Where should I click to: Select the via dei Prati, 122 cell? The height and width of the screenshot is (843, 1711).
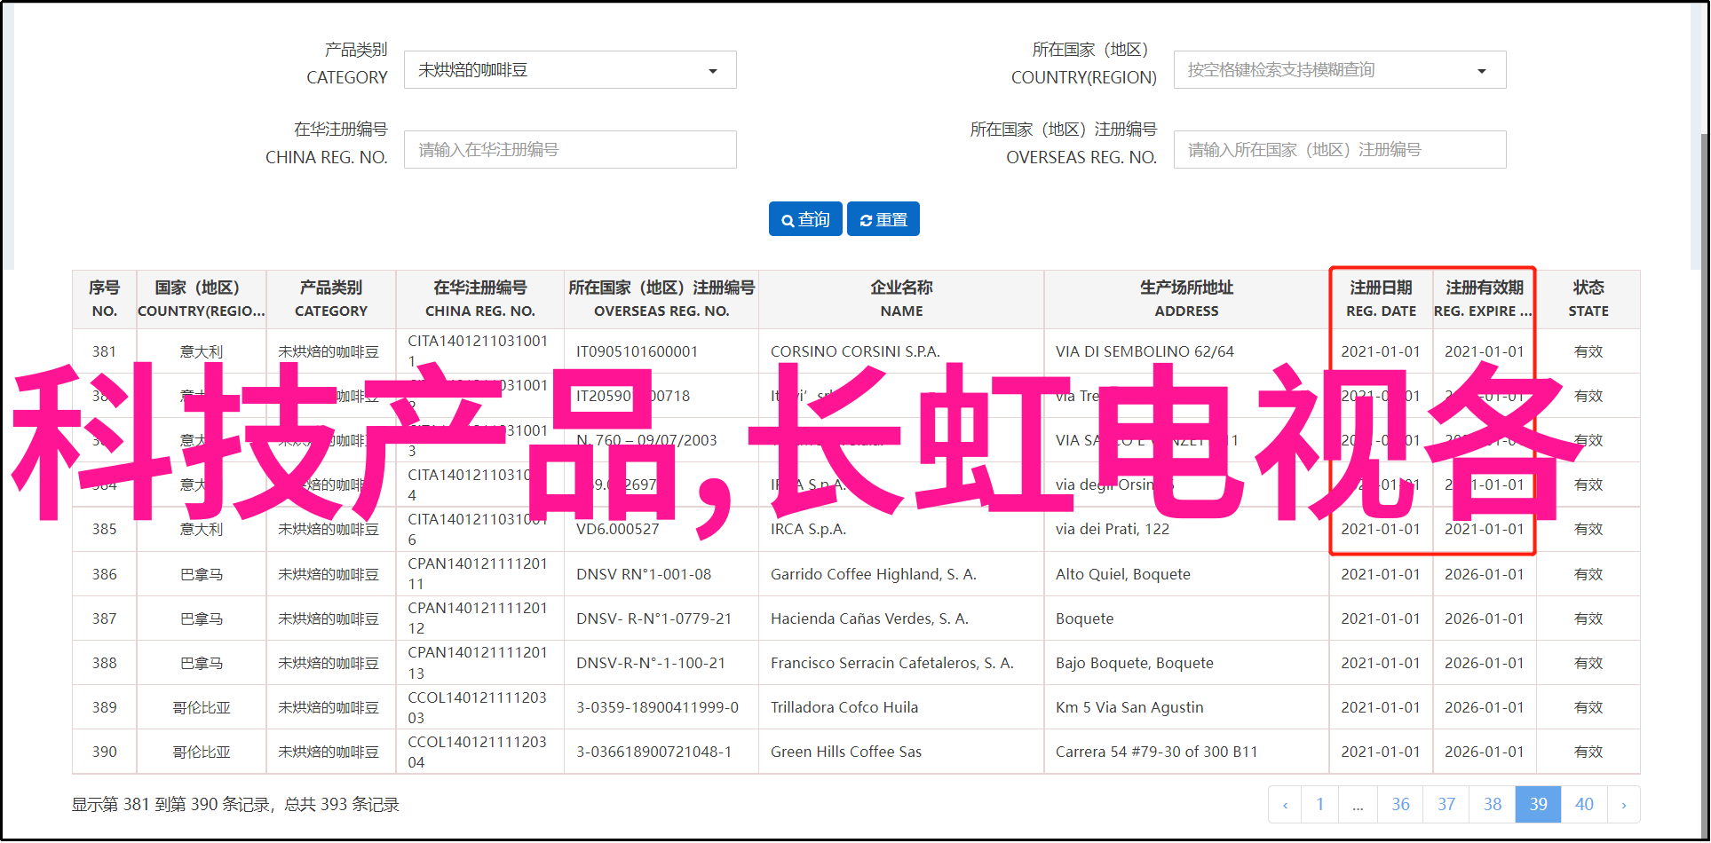pyautogui.click(x=1187, y=530)
